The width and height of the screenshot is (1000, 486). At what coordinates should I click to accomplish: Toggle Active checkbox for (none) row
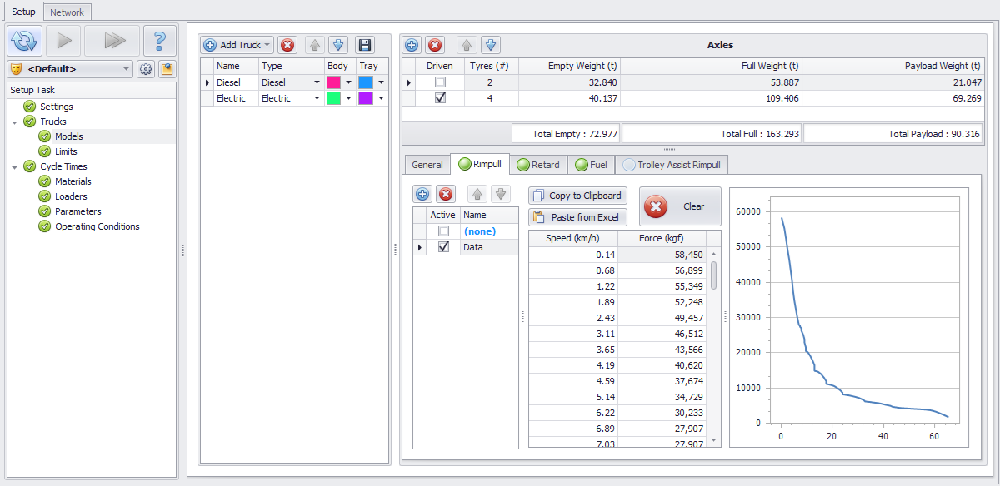tap(443, 231)
